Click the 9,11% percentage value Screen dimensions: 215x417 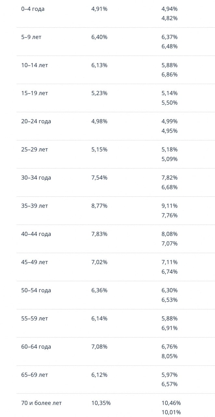coord(170,206)
